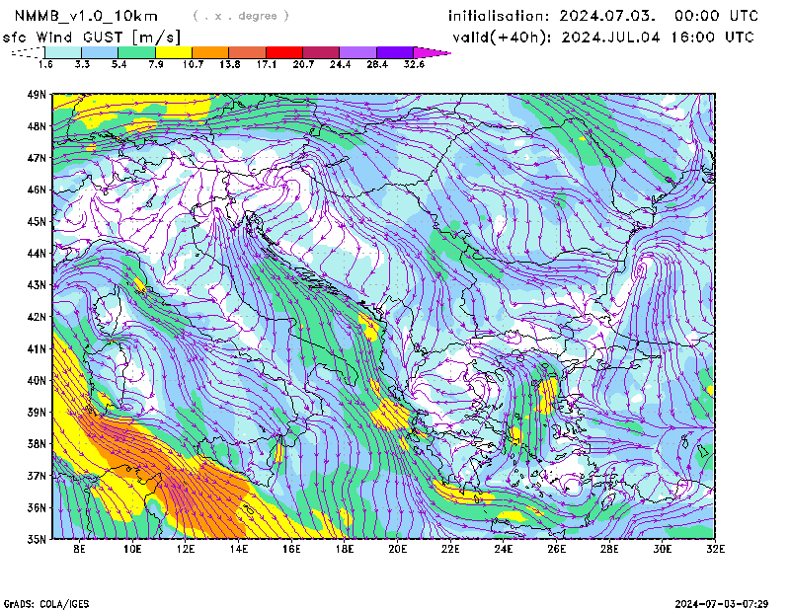This screenshot has width=790, height=610.
Task: Click the 49N latitude axis label
Action: [x=38, y=95]
